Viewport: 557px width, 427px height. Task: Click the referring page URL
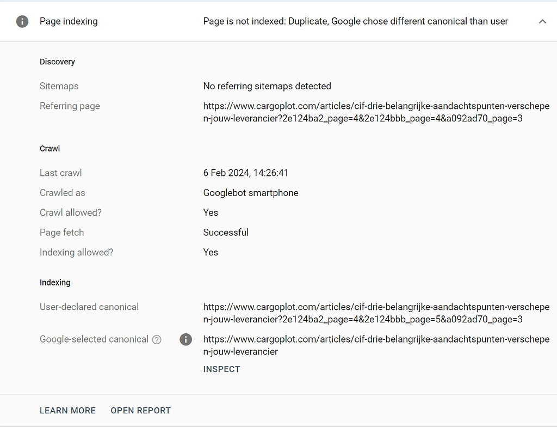tap(375, 112)
